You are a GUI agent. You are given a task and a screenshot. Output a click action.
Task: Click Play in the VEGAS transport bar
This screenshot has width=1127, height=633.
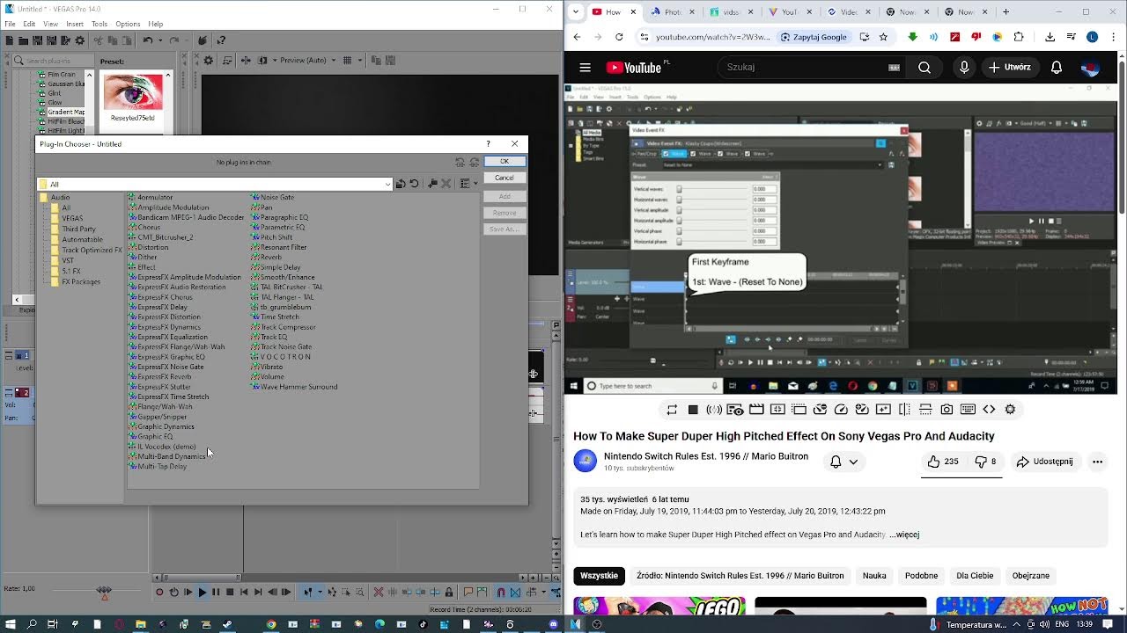tap(203, 593)
